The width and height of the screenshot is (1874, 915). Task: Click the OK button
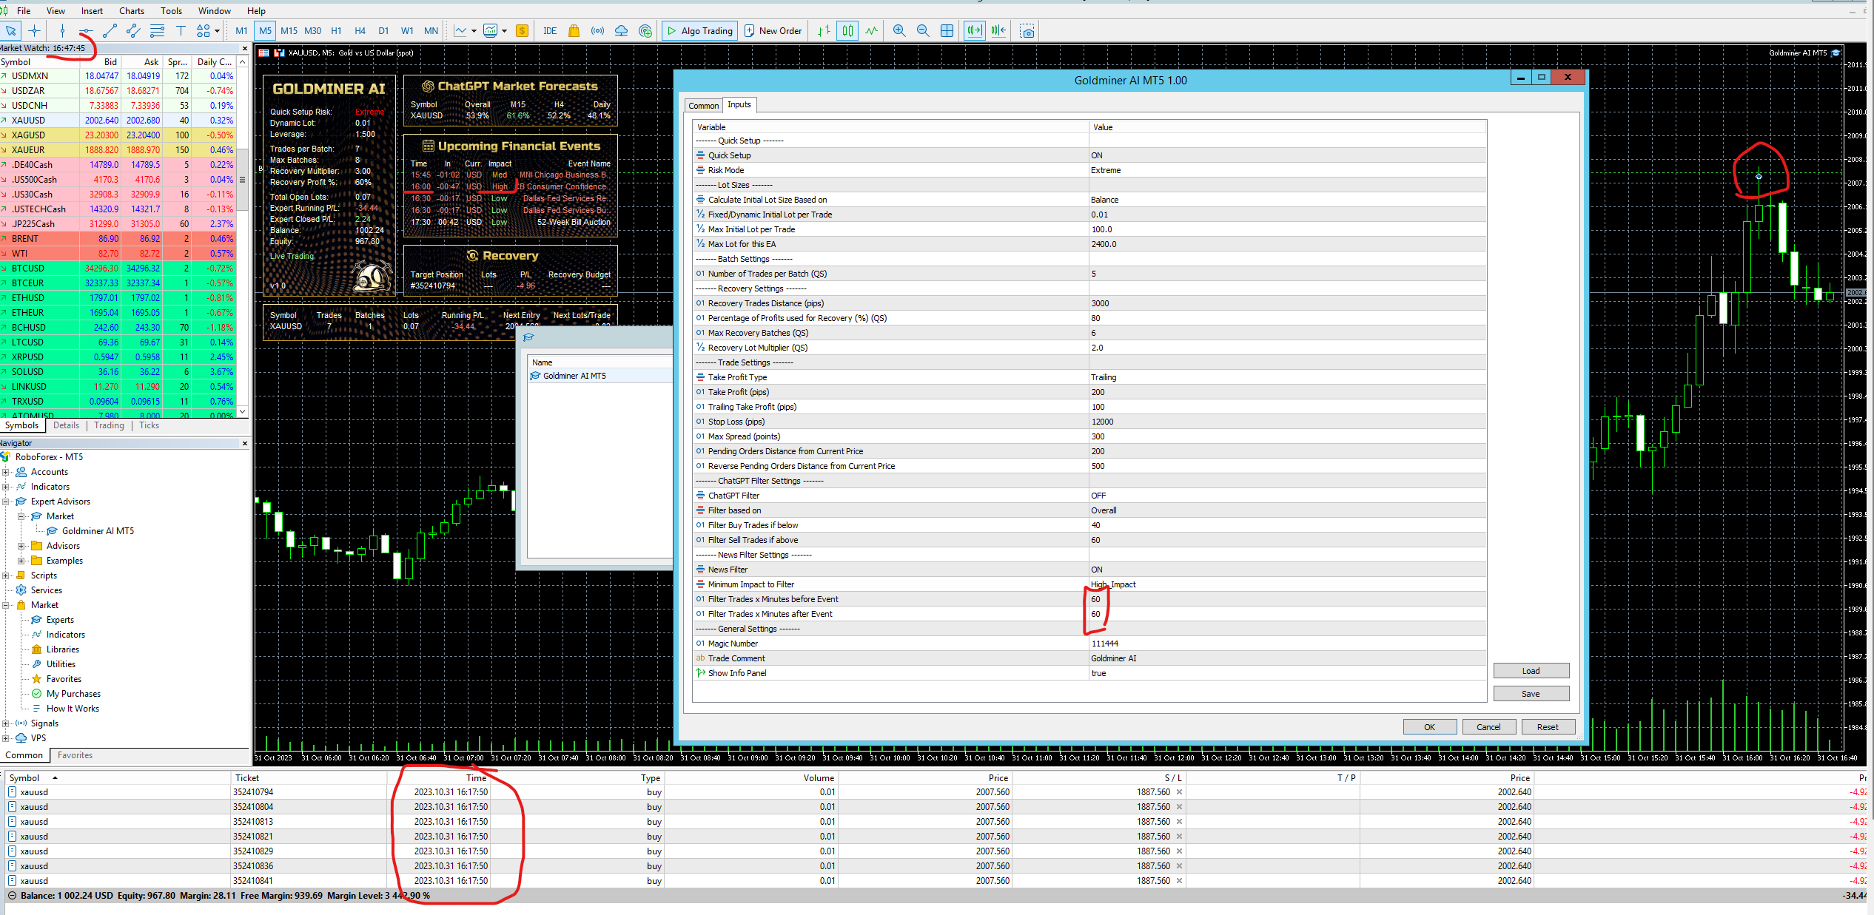point(1429,727)
